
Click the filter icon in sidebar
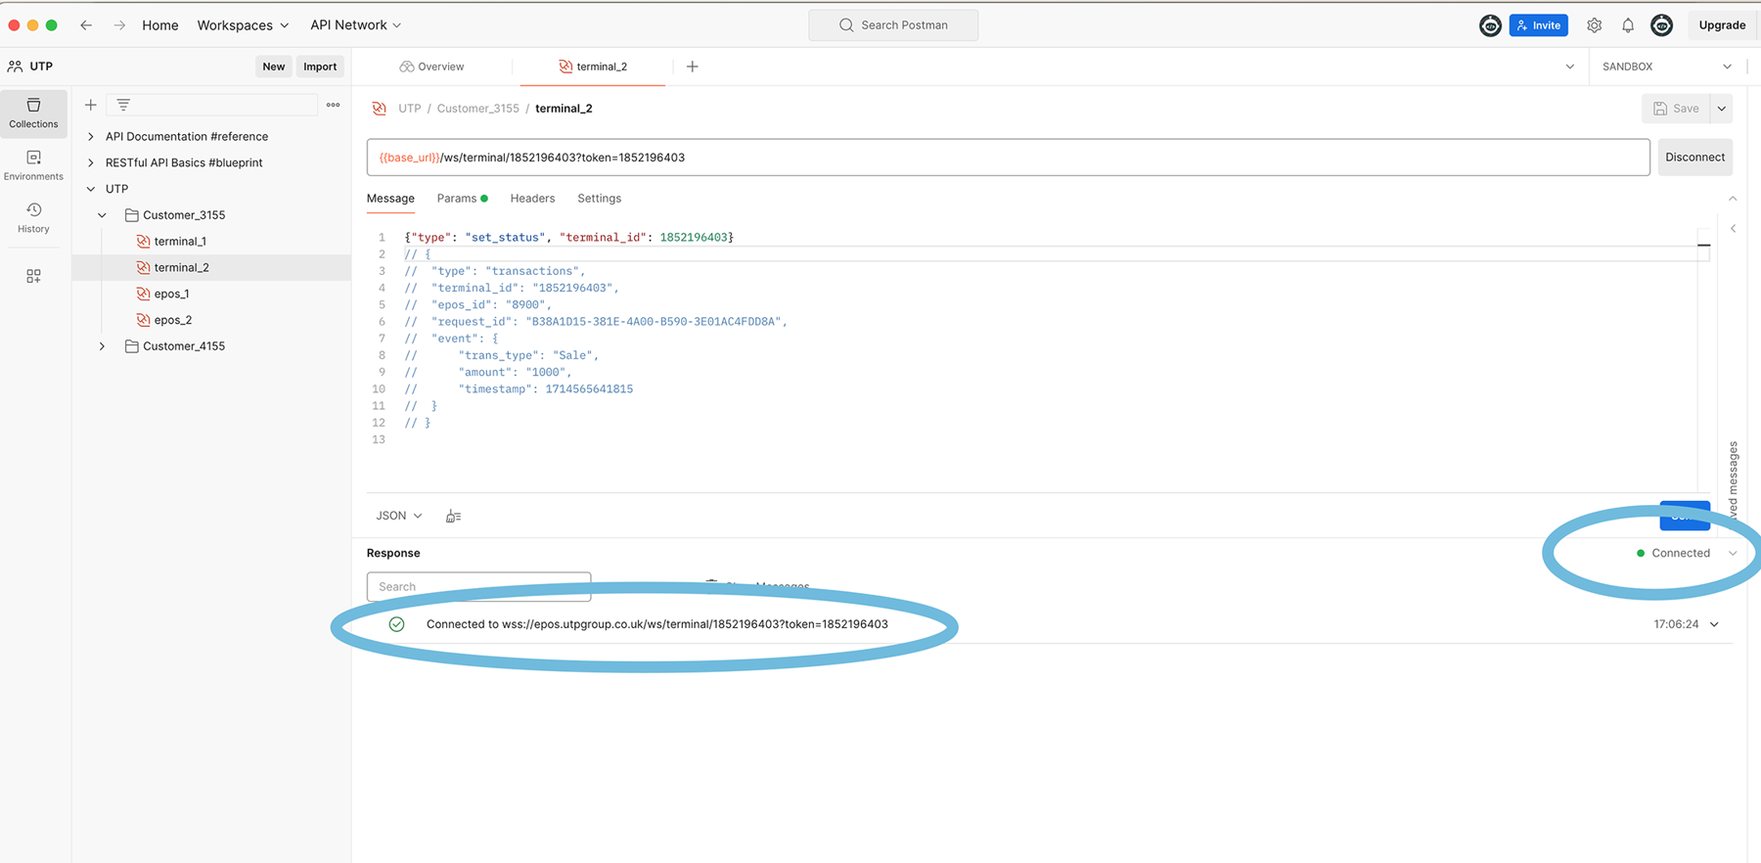click(123, 105)
